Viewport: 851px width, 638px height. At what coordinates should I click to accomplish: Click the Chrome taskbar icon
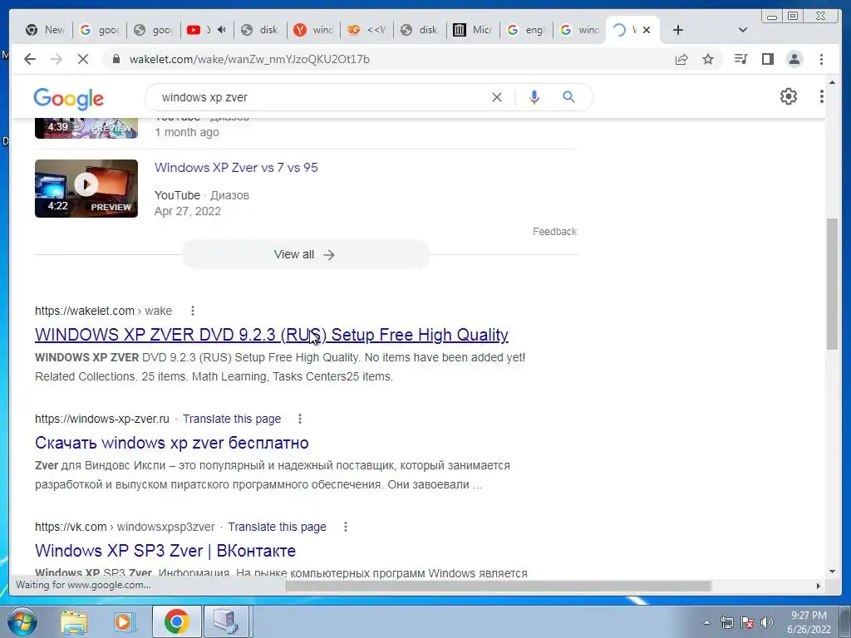click(x=176, y=621)
